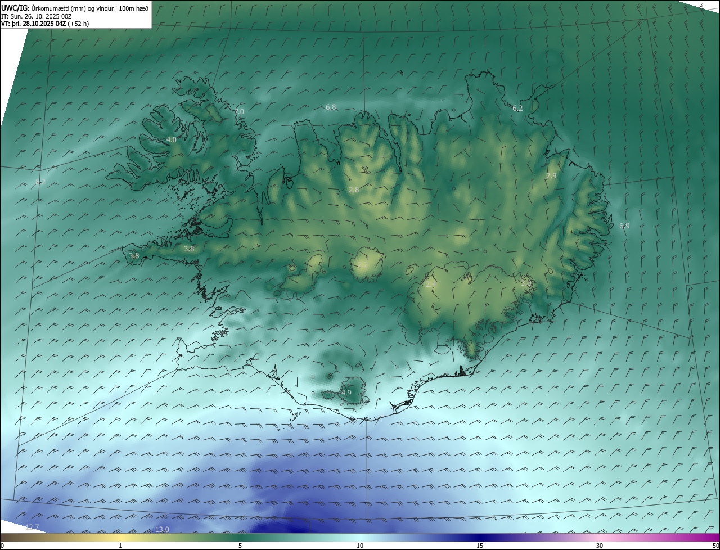Pick the 2.8 value label inland
The image size is (720, 550).
pyautogui.click(x=354, y=190)
